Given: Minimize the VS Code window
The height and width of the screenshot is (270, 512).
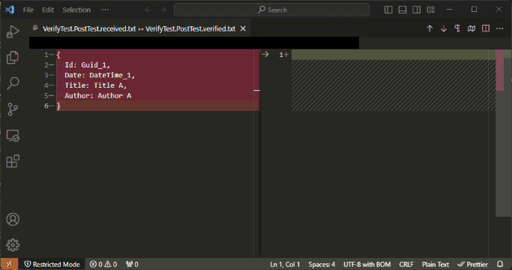Looking at the screenshot, I should click(x=449, y=10).
